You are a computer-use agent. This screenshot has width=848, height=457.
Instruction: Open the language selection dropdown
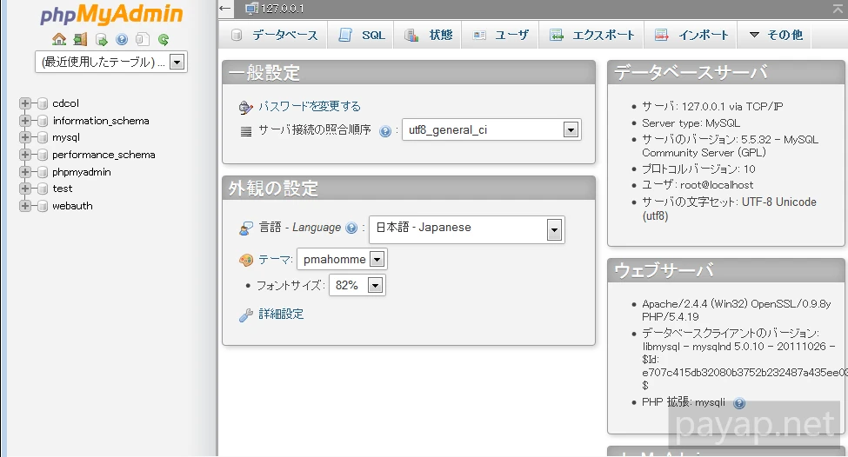tap(554, 229)
